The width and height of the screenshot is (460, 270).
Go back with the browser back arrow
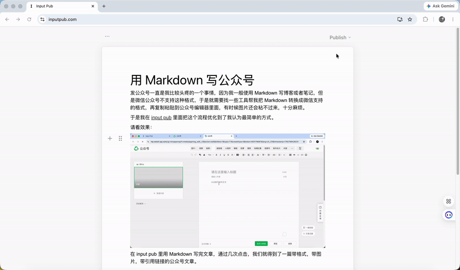pyautogui.click(x=7, y=19)
